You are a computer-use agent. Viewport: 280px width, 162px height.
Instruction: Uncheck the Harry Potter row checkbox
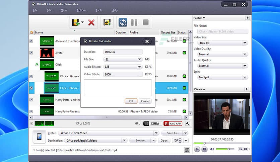click(x=31, y=100)
